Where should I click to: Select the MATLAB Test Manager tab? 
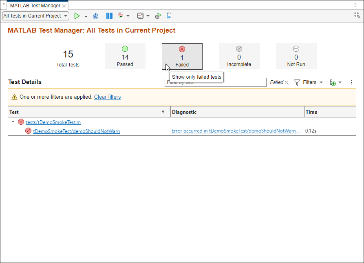[35, 6]
